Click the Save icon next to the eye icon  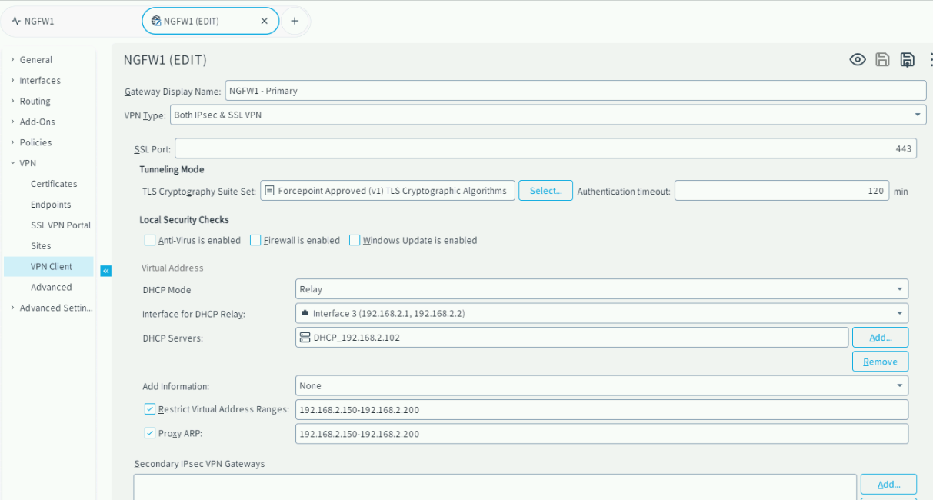pyautogui.click(x=882, y=59)
